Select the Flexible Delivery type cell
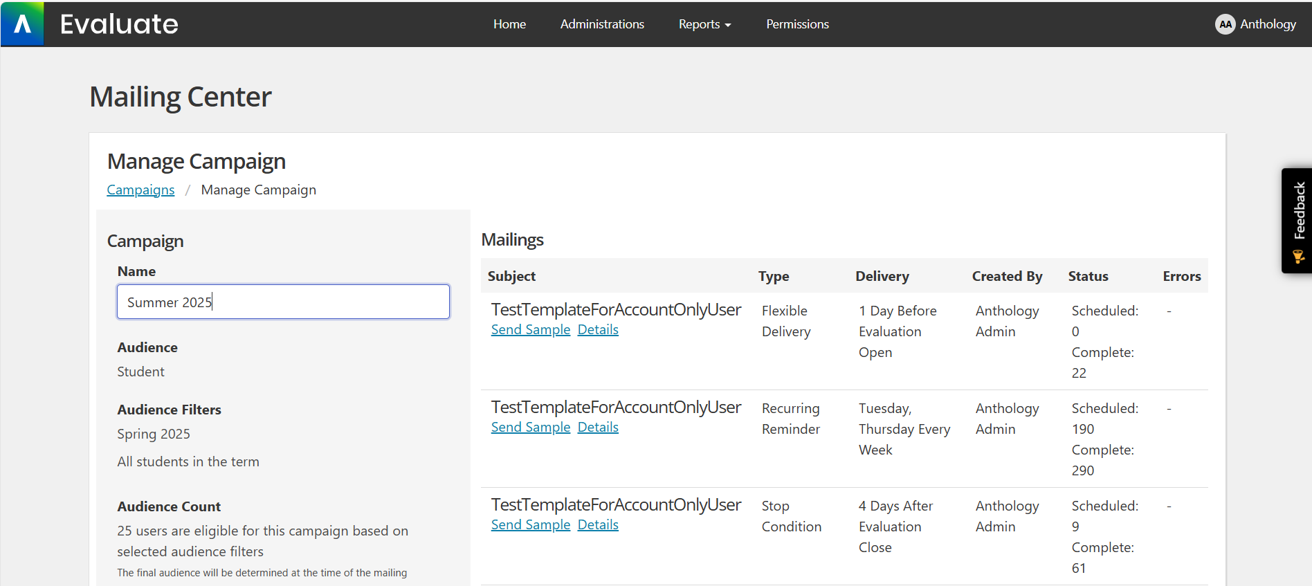Image resolution: width=1312 pixels, height=586 pixels. 786,321
